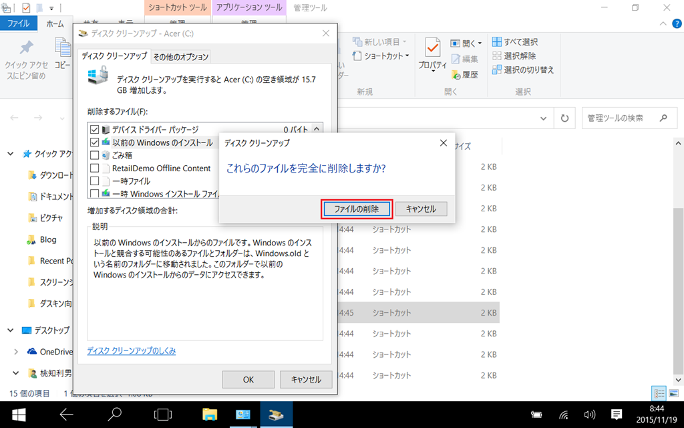
Task: Open battery status tray icon
Action: click(536, 415)
